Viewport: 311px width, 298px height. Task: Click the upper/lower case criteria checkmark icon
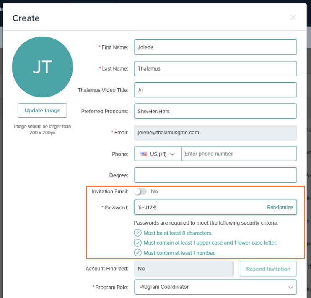click(137, 243)
